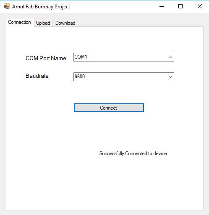Maximize the Amol Fab Bombay Project window
Screen dimensions: 209x215
click(180, 6)
